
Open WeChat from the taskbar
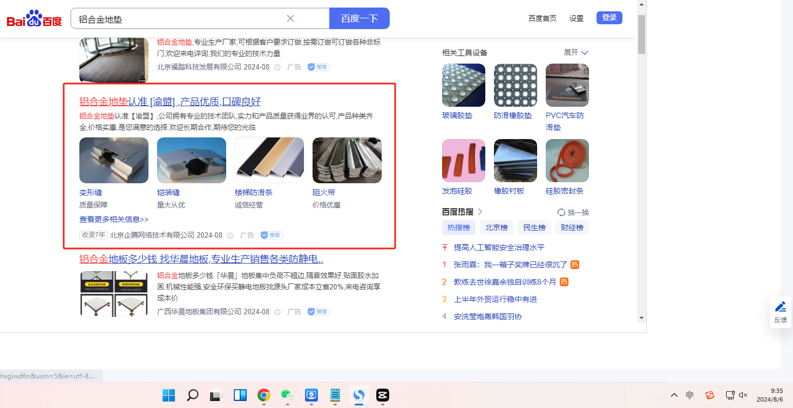(x=287, y=395)
